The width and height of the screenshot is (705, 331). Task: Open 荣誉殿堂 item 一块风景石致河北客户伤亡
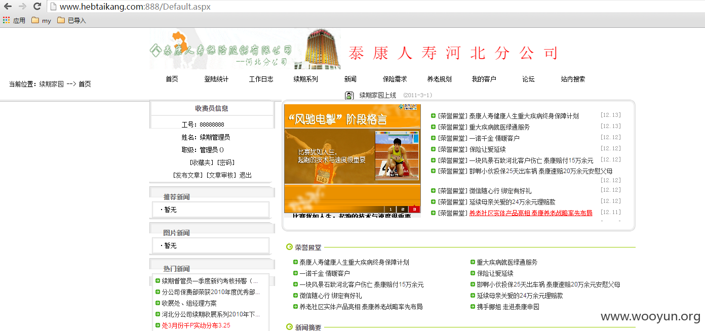click(x=362, y=284)
